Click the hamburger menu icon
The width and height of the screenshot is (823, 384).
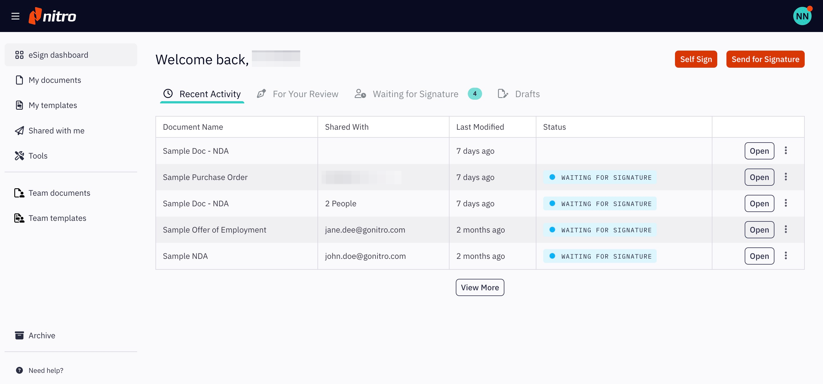pos(15,16)
